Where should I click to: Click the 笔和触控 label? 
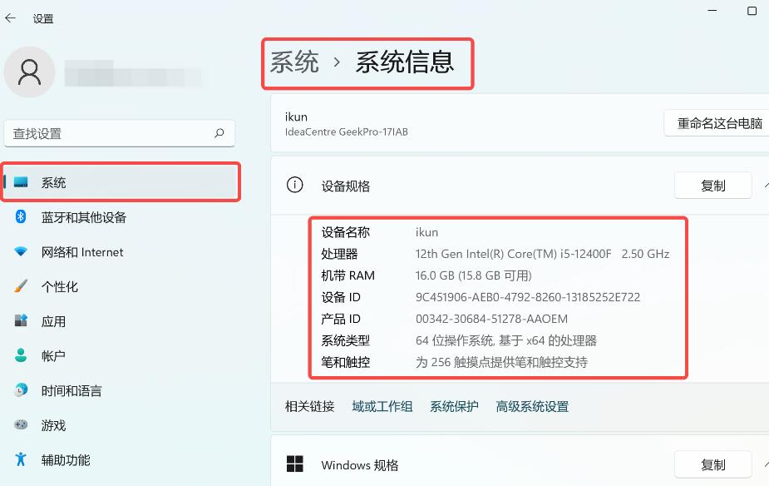pos(345,362)
